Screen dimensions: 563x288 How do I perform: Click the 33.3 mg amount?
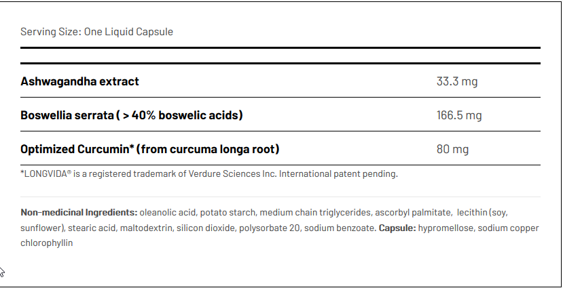point(457,81)
